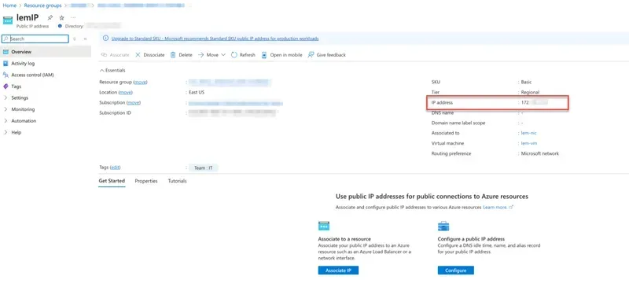Screen dimensions: 629x287
Task: Expand the Help sidebar section
Action: coord(6,132)
